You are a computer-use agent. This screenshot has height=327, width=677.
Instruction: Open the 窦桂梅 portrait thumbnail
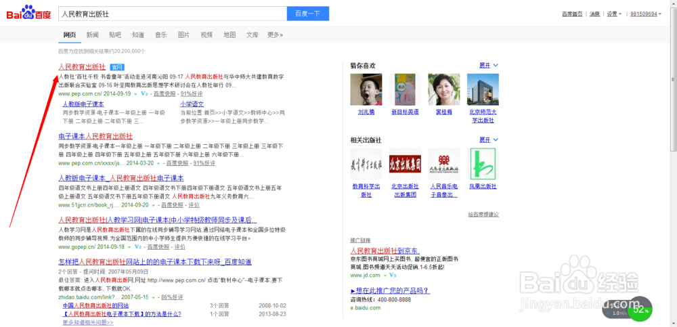point(444,89)
